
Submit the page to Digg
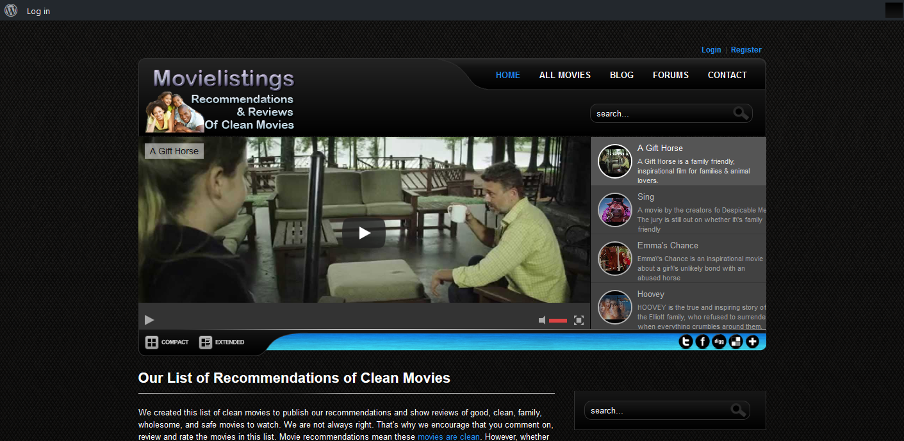[x=719, y=341]
